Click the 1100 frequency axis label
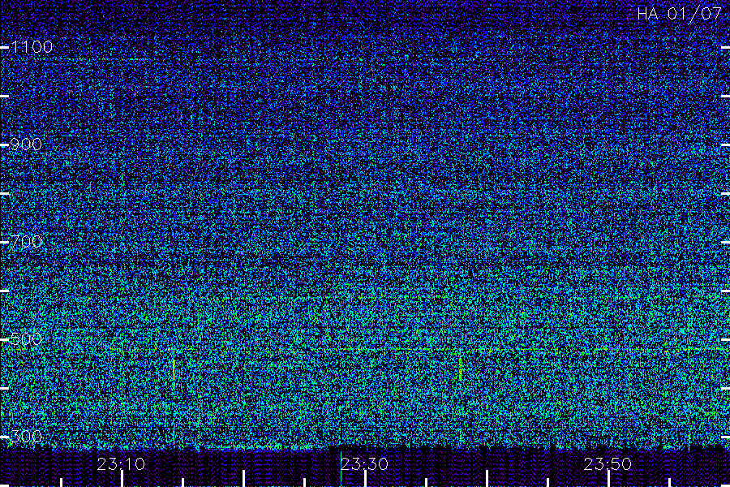Viewport: 730px width, 487px height. coord(32,46)
